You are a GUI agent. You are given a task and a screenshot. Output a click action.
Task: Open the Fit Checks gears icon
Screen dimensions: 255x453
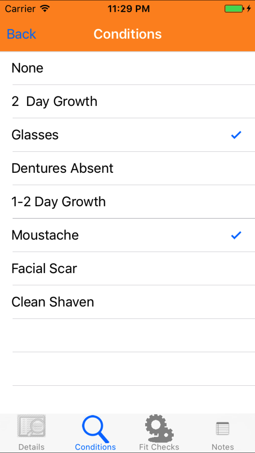(159, 428)
